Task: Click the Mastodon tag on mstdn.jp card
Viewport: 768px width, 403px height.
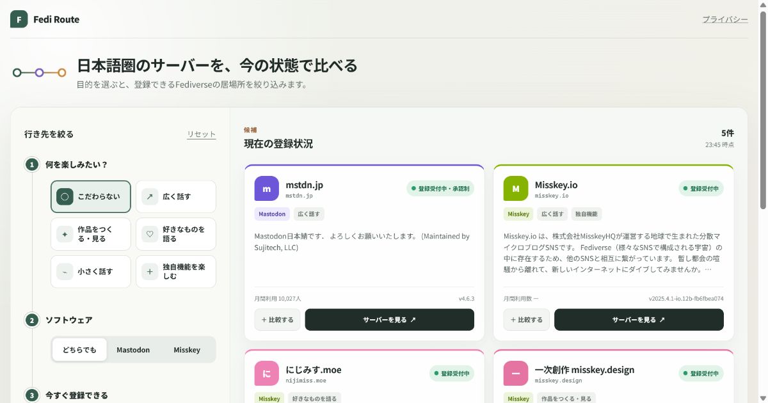Action: [272, 214]
